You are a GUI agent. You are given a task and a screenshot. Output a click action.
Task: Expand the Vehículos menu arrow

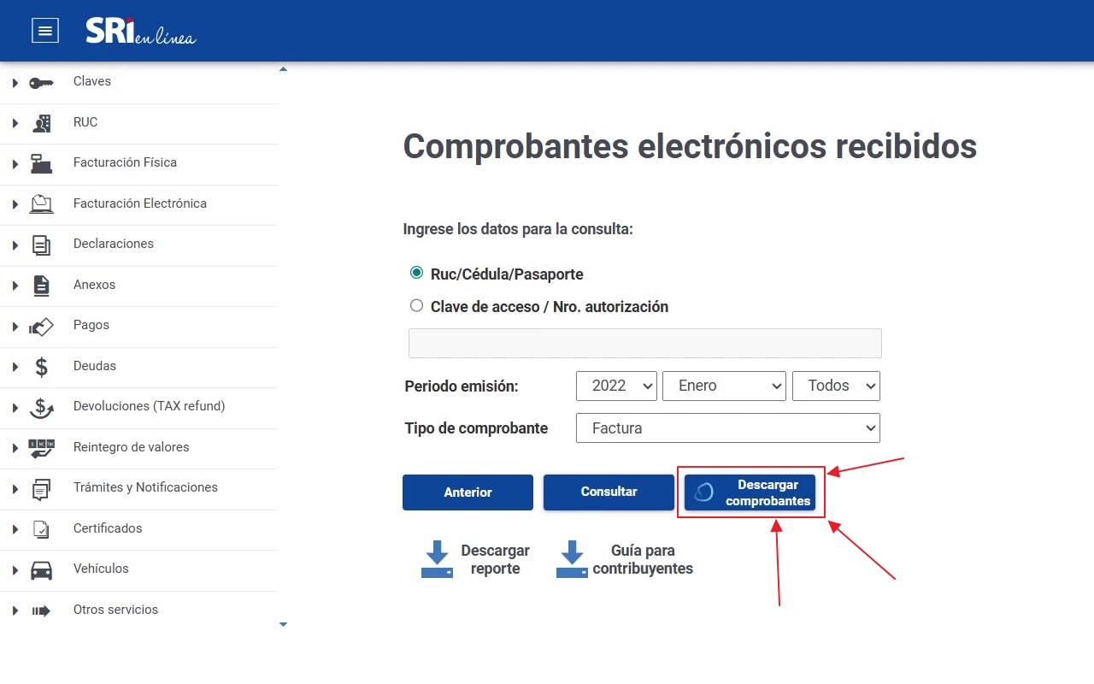pyautogui.click(x=15, y=570)
